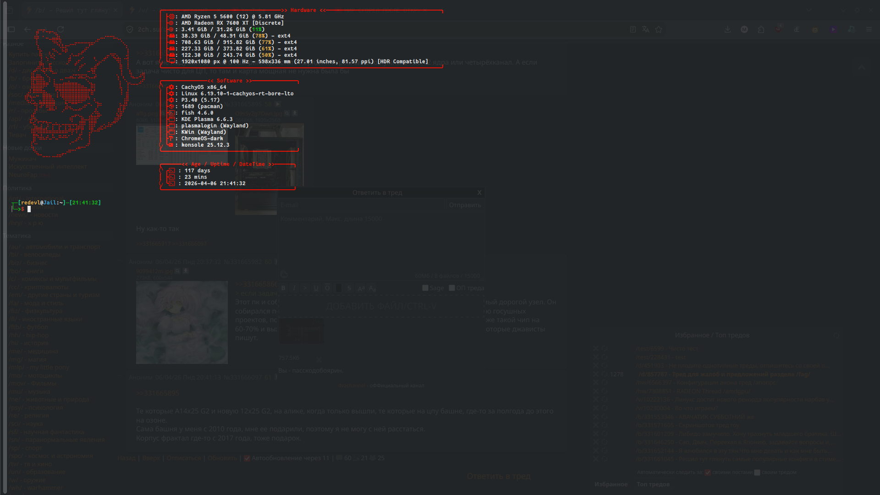
Task: Open the translate page icon in address bar
Action: pos(646,29)
